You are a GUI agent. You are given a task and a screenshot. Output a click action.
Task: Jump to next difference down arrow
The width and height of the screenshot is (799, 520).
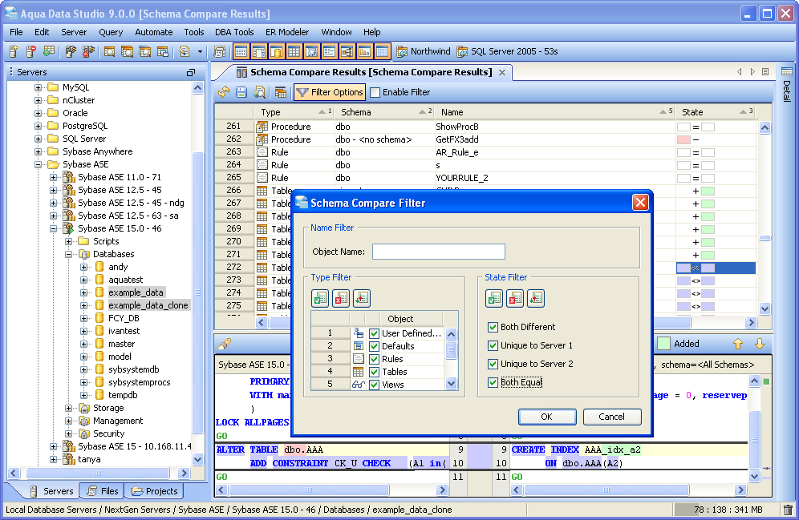coord(760,344)
